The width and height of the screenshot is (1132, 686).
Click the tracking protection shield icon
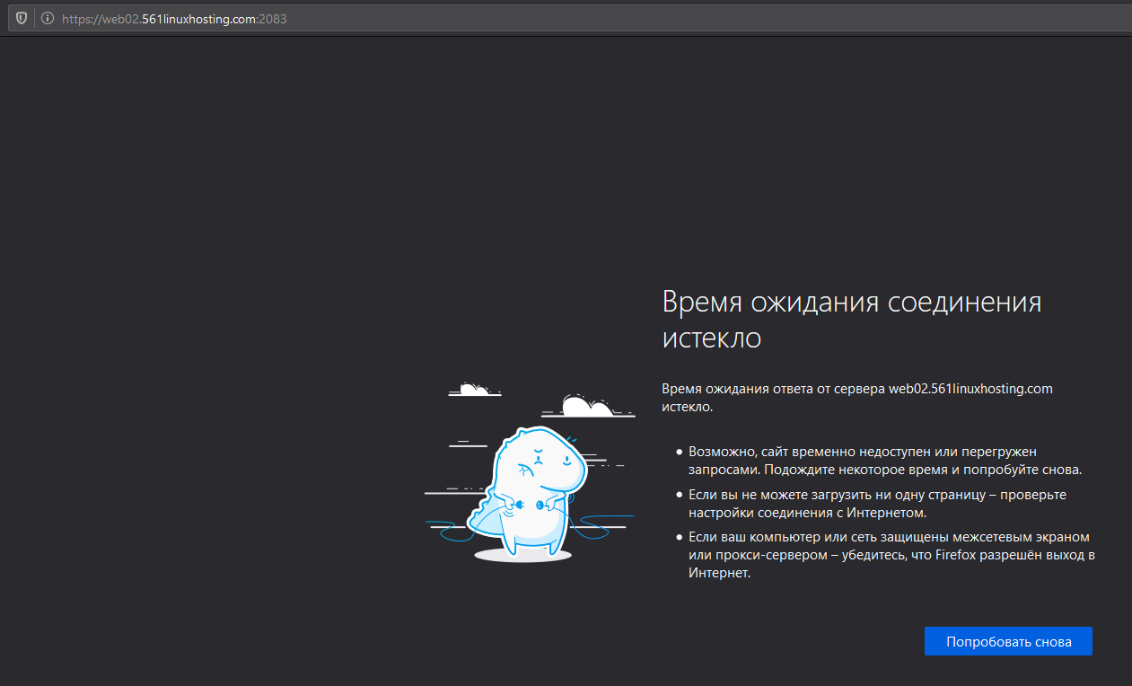[x=22, y=18]
